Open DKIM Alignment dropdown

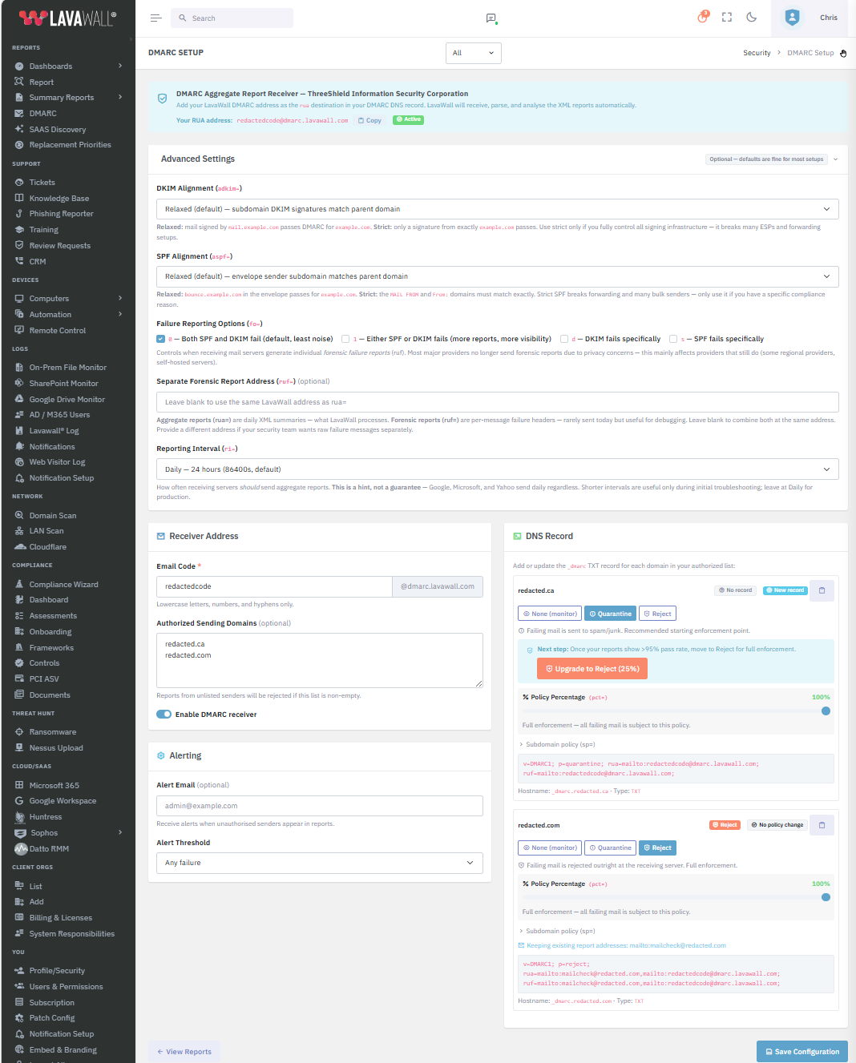[x=498, y=209]
